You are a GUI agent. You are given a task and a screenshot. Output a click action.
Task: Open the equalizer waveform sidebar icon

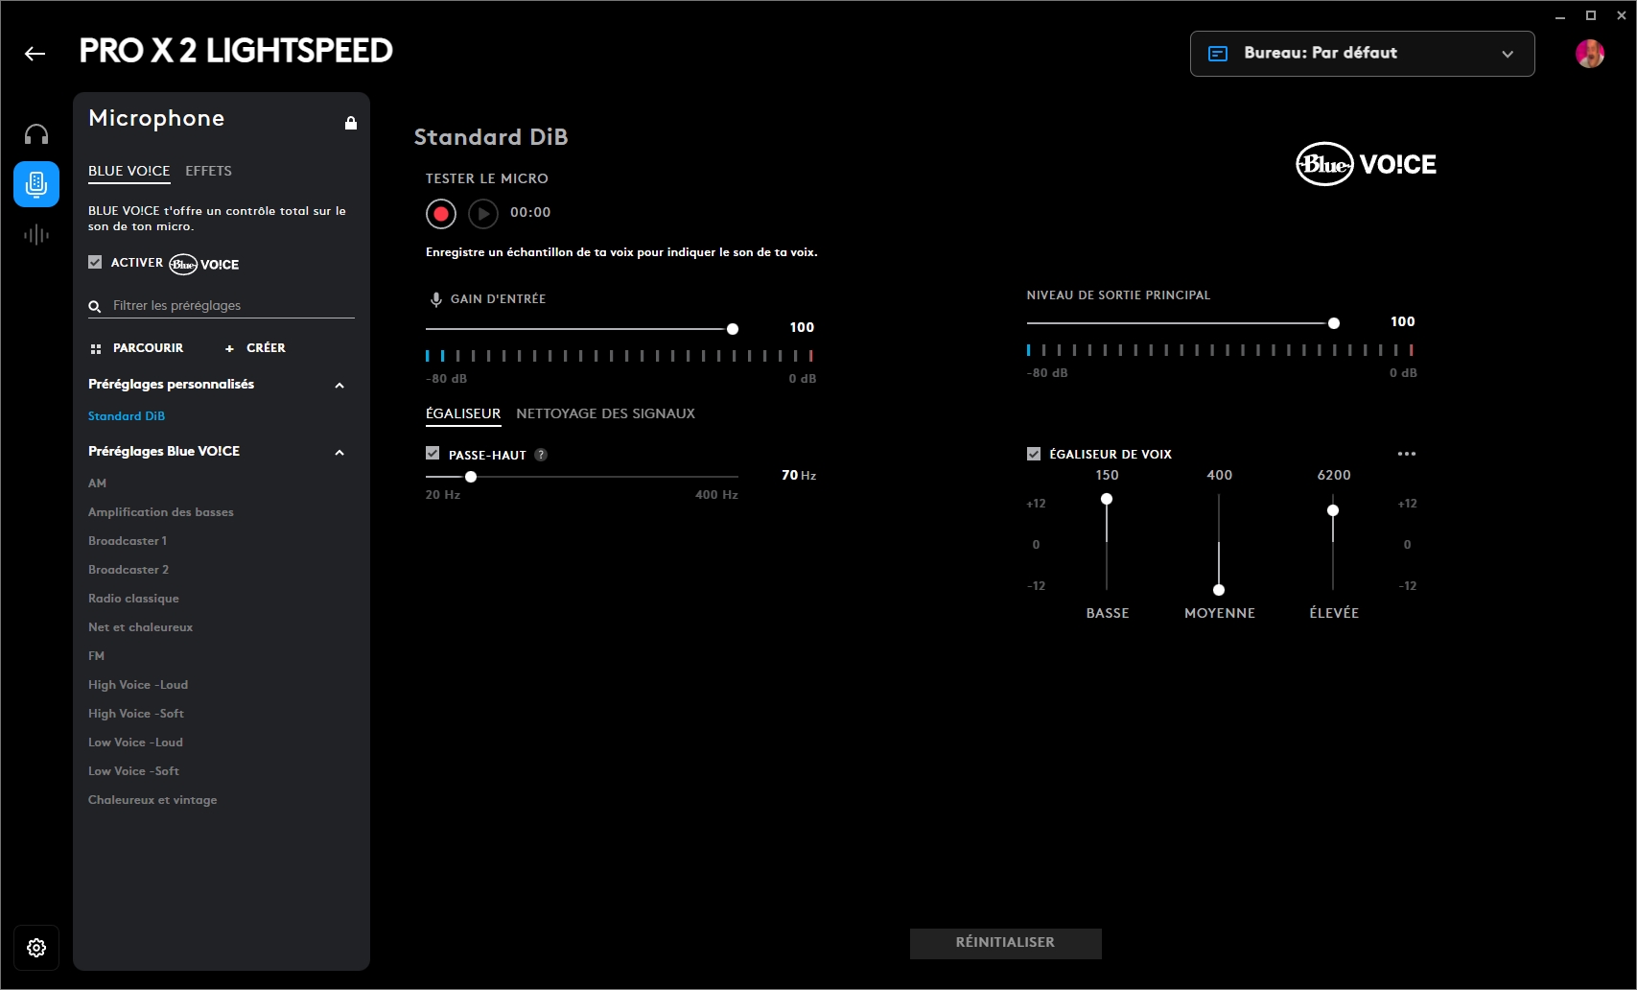[x=36, y=234]
